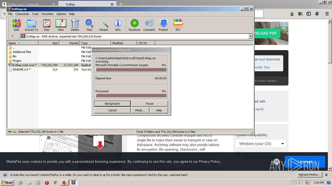The width and height of the screenshot is (332, 186).
Task: Close the ad with X icon
Action: tap(286, 24)
